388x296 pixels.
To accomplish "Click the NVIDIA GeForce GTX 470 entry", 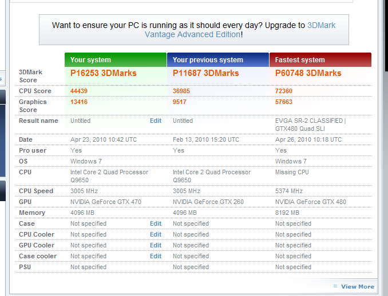I will click(x=106, y=202).
